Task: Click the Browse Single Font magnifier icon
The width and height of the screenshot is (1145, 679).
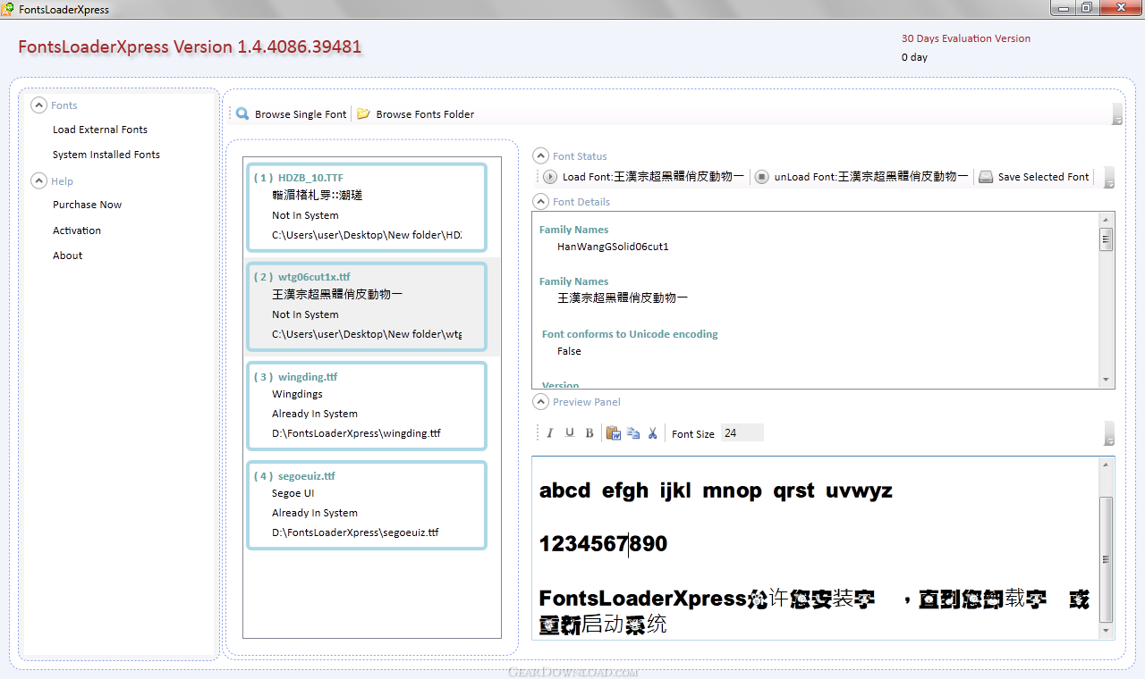Action: point(242,113)
